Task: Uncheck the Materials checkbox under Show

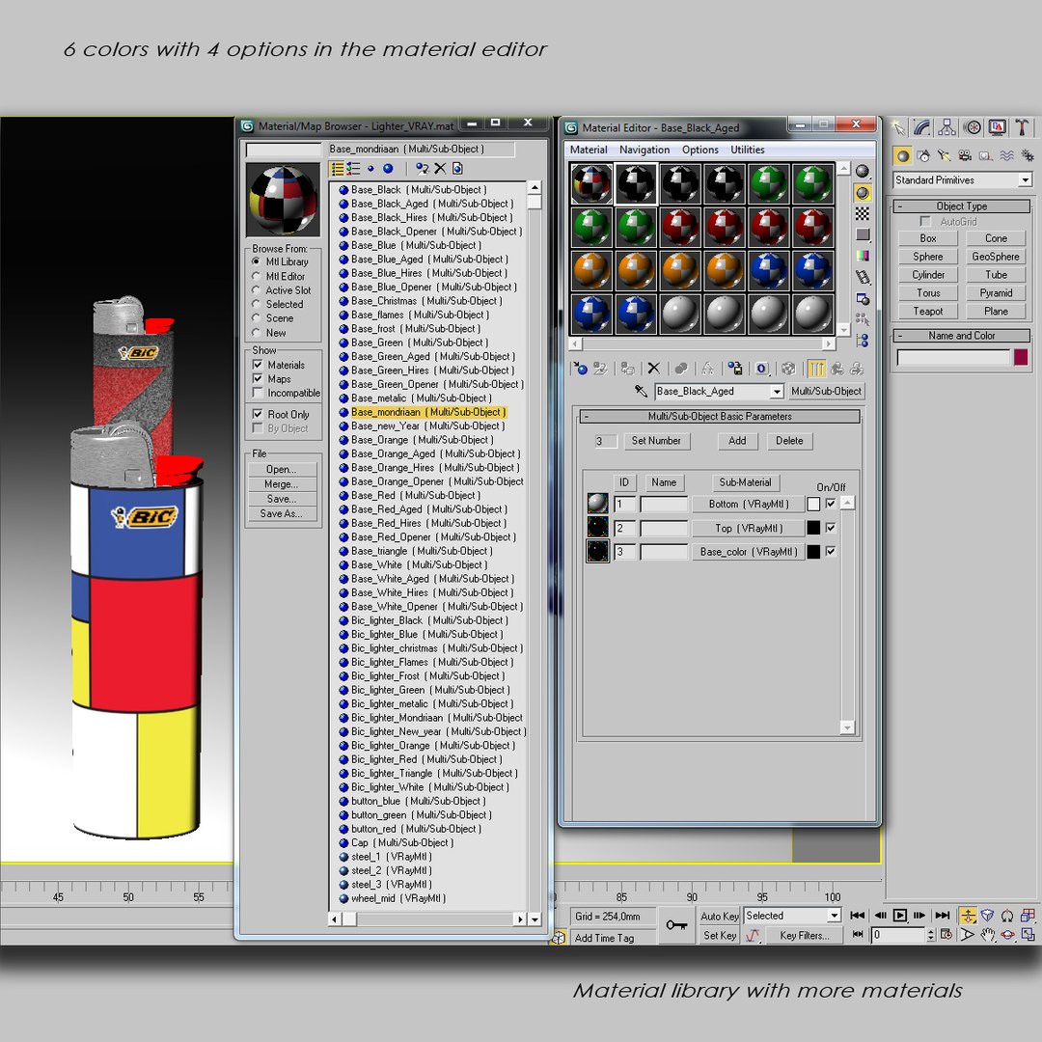Action: pos(258,364)
